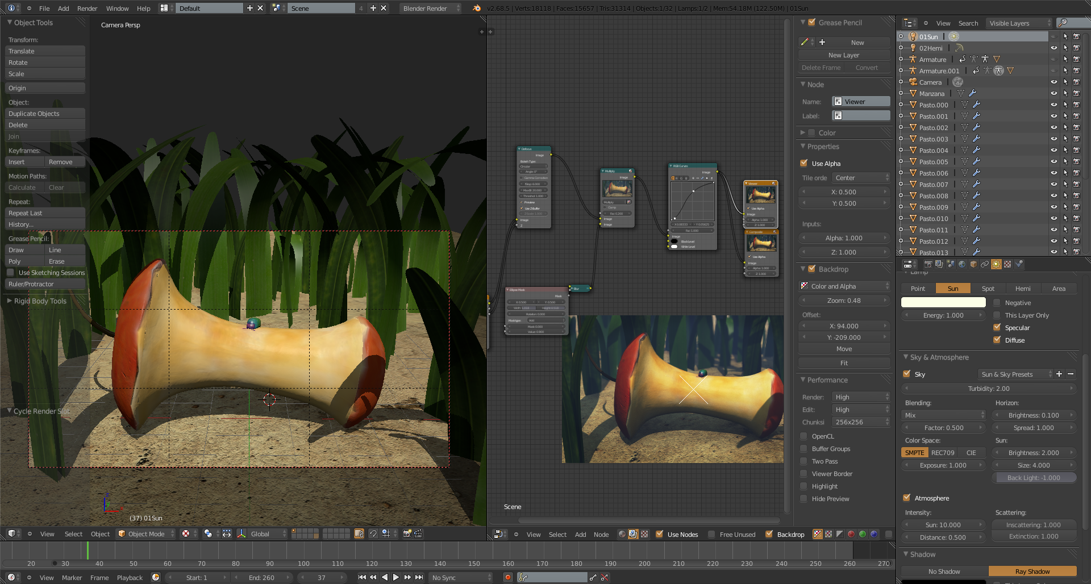Click the record auto-keyframe button
Viewport: 1091px width, 584px height.
point(507,577)
